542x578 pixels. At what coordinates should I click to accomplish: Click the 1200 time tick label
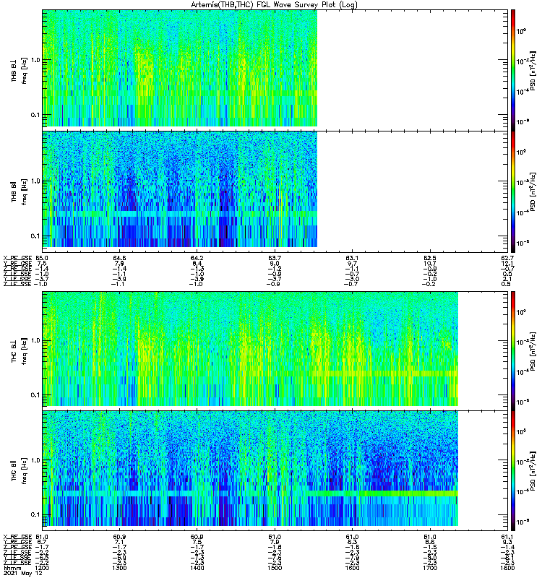coord(42,568)
